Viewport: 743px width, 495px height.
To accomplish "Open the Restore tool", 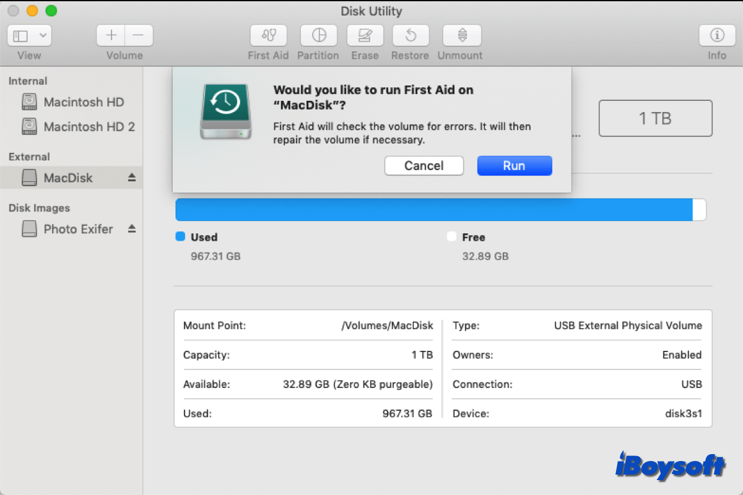I will (x=410, y=35).
